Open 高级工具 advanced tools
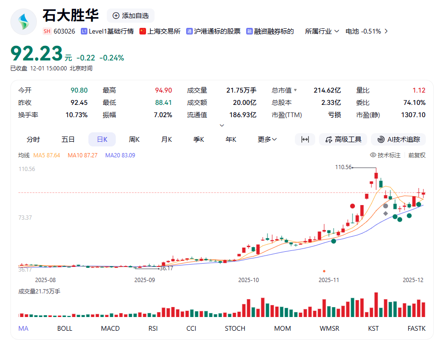This screenshot has height=343, width=439. pos(343,139)
